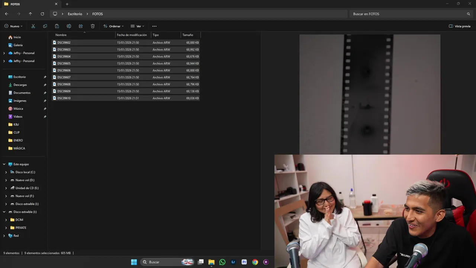This screenshot has width=476, height=268.
Task: Open the Música quick access folder
Action: point(18,109)
